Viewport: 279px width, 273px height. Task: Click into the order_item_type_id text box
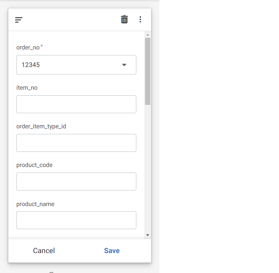[77, 143]
